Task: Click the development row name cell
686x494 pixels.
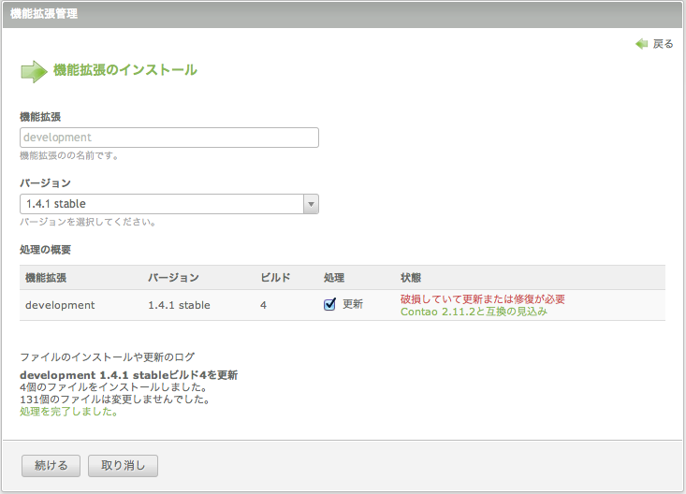Action: [60, 305]
